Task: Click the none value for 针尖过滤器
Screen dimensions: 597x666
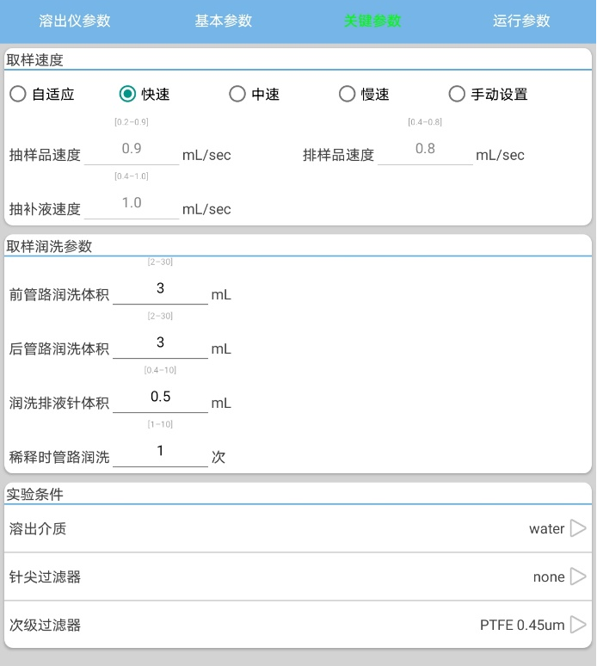Action: [x=549, y=577]
